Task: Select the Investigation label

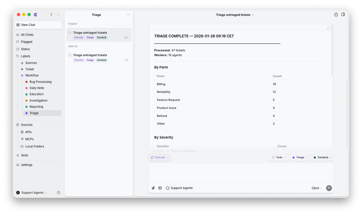Action: click(38, 101)
